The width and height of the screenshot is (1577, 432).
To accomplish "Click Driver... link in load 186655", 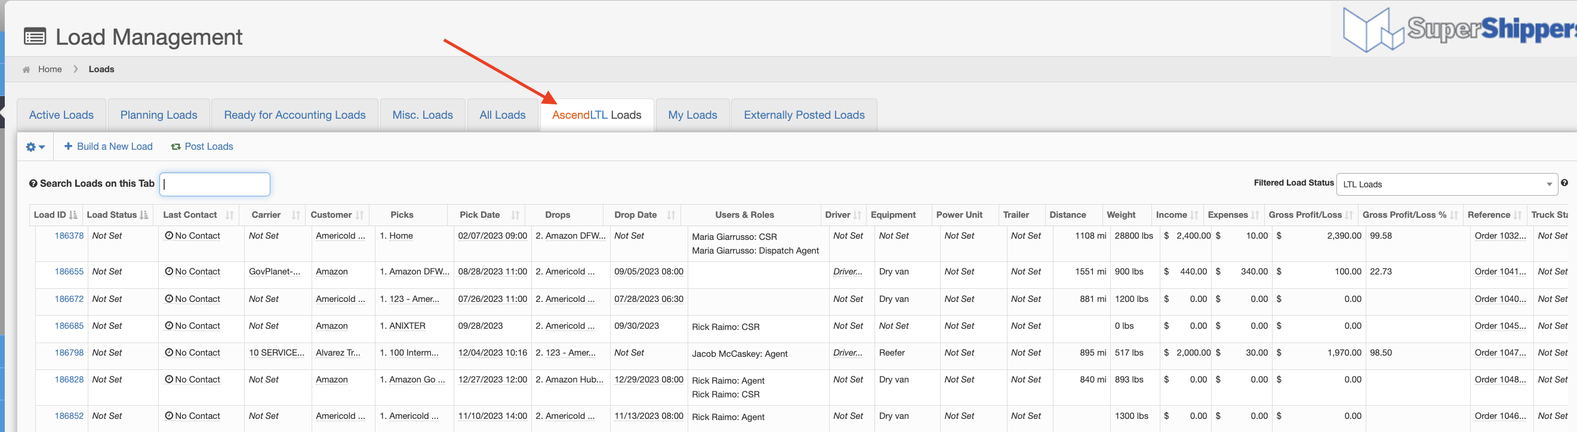I will pyautogui.click(x=847, y=271).
